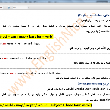Open the zoom level dropdown arrow

[x=4, y=8]
